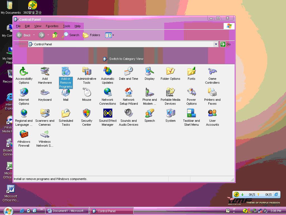
Task: Open Security Center
Action: point(87,117)
